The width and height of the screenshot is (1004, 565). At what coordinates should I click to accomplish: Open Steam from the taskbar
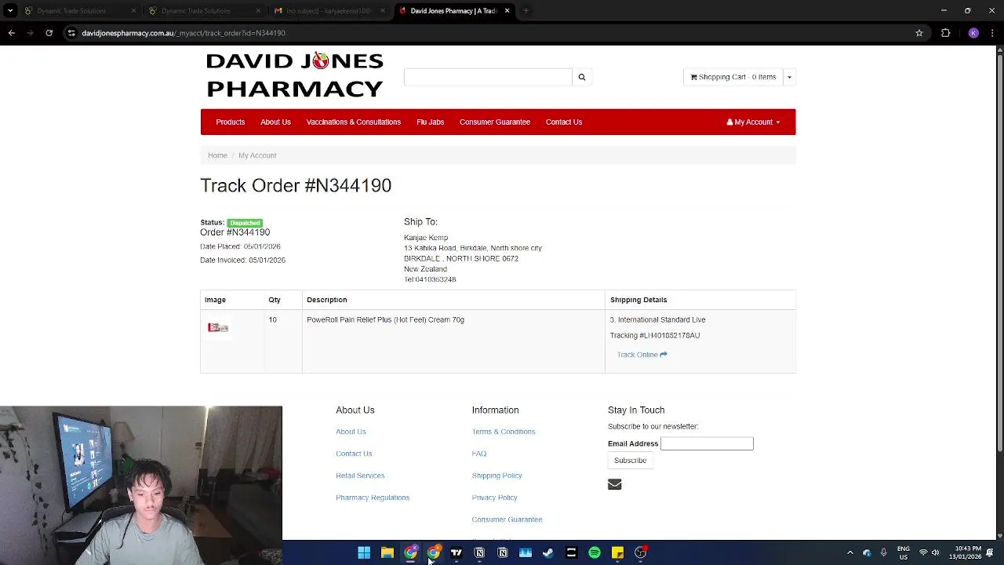(x=548, y=552)
